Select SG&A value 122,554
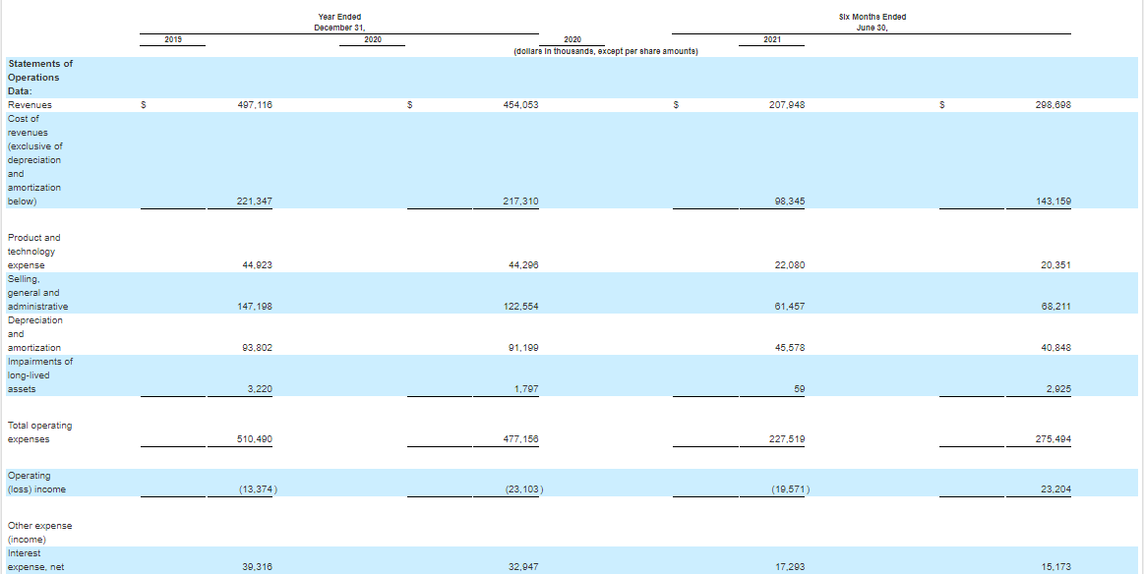The height and width of the screenshot is (574, 1144). click(x=521, y=307)
